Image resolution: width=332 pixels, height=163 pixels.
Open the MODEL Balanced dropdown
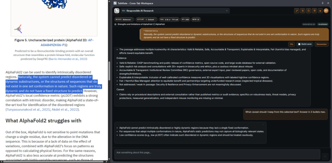[x=124, y=19]
